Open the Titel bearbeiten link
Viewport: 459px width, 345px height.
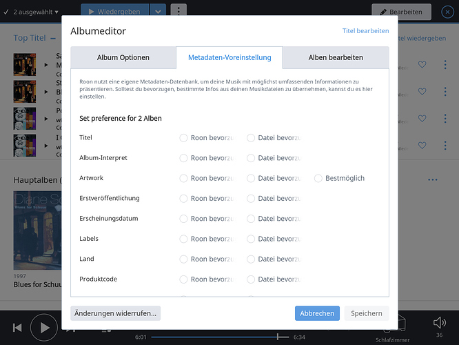[366, 31]
